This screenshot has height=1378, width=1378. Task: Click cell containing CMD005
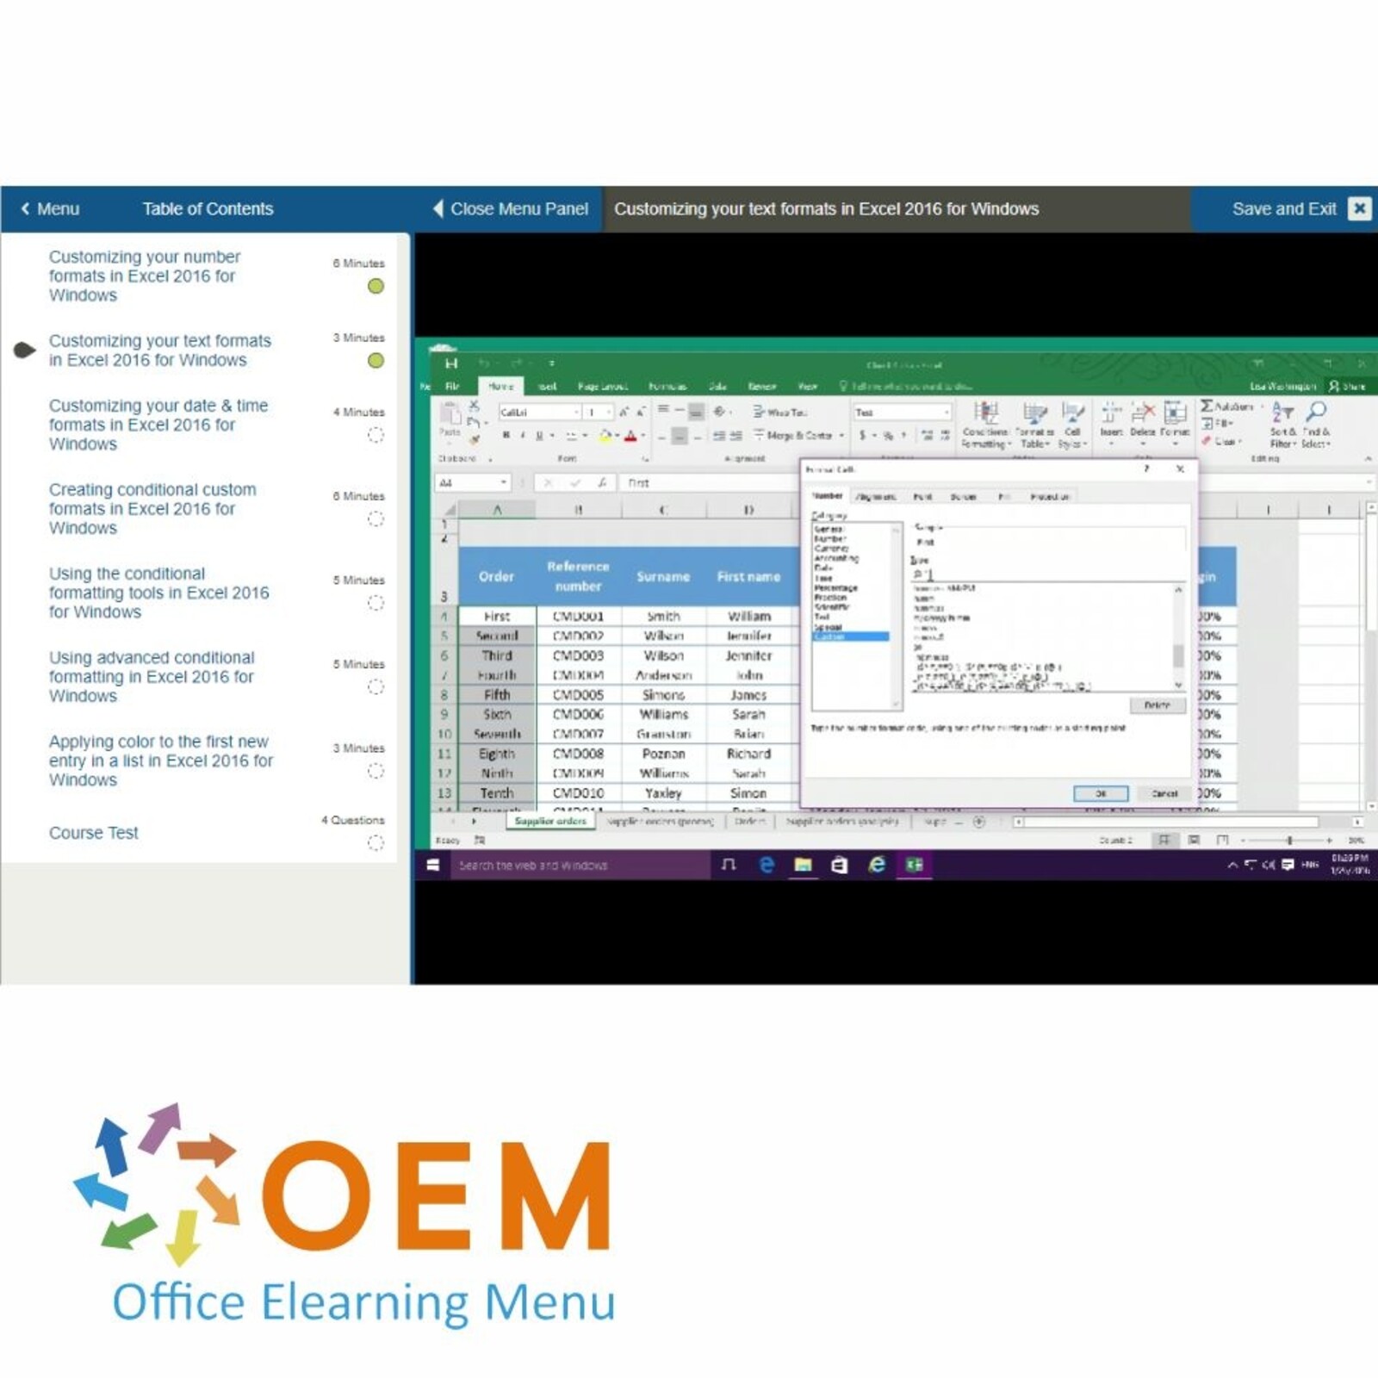click(x=578, y=695)
